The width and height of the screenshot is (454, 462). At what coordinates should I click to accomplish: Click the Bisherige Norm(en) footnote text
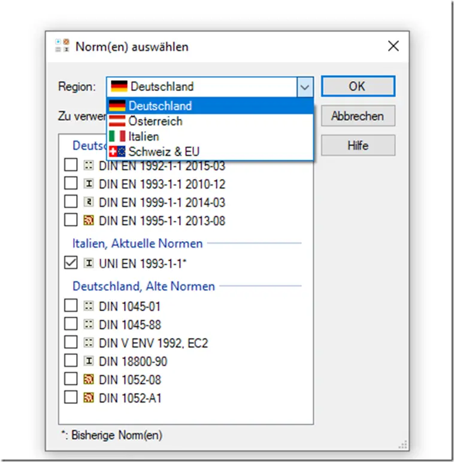pos(112,435)
